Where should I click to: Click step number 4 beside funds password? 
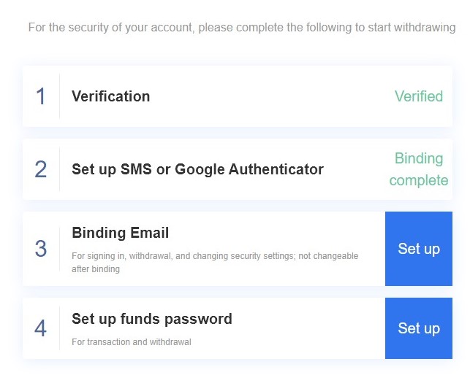point(41,328)
